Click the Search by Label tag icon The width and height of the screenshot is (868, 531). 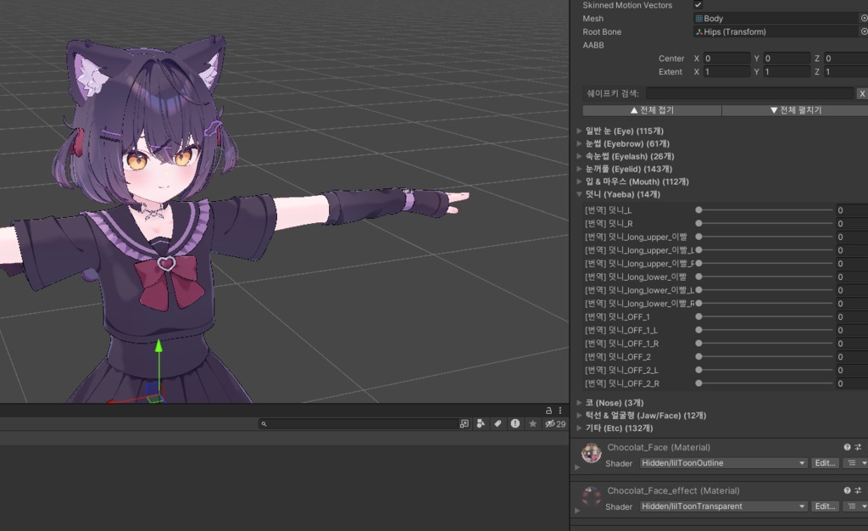[x=498, y=423]
